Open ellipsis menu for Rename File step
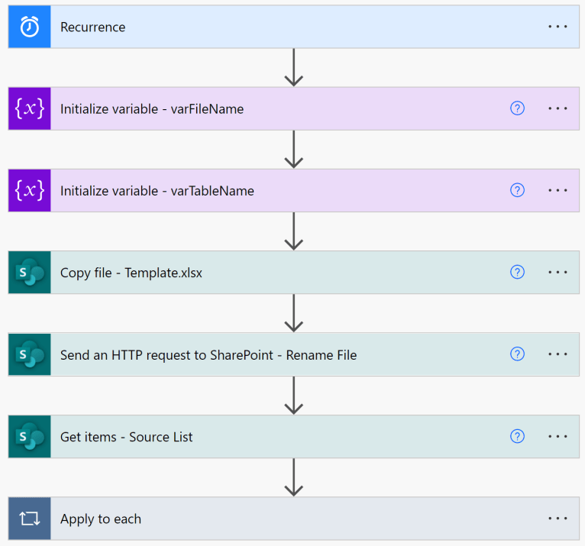585x546 pixels. pyautogui.click(x=558, y=354)
